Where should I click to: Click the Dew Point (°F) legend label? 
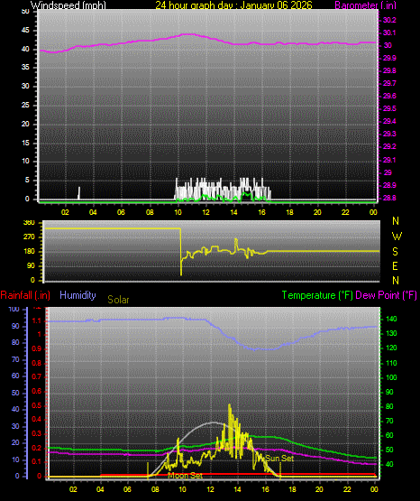point(386,295)
